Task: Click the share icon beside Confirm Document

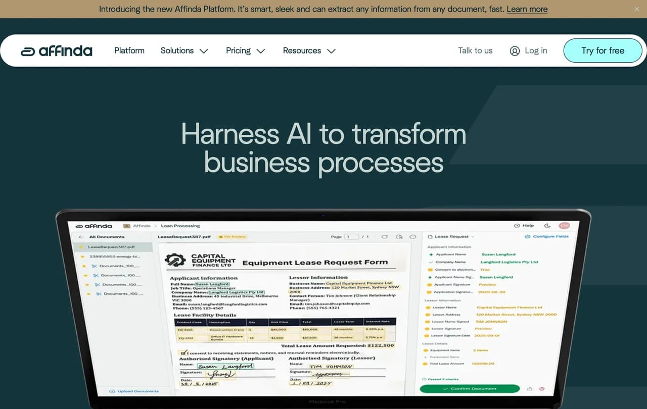Action: click(x=530, y=389)
